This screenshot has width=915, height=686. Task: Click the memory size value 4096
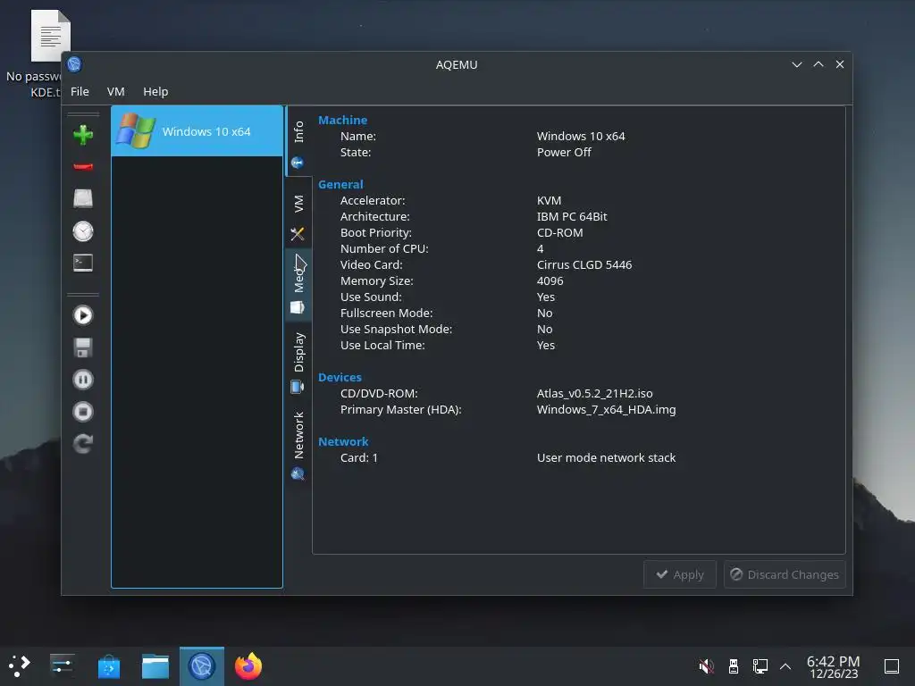(x=550, y=280)
